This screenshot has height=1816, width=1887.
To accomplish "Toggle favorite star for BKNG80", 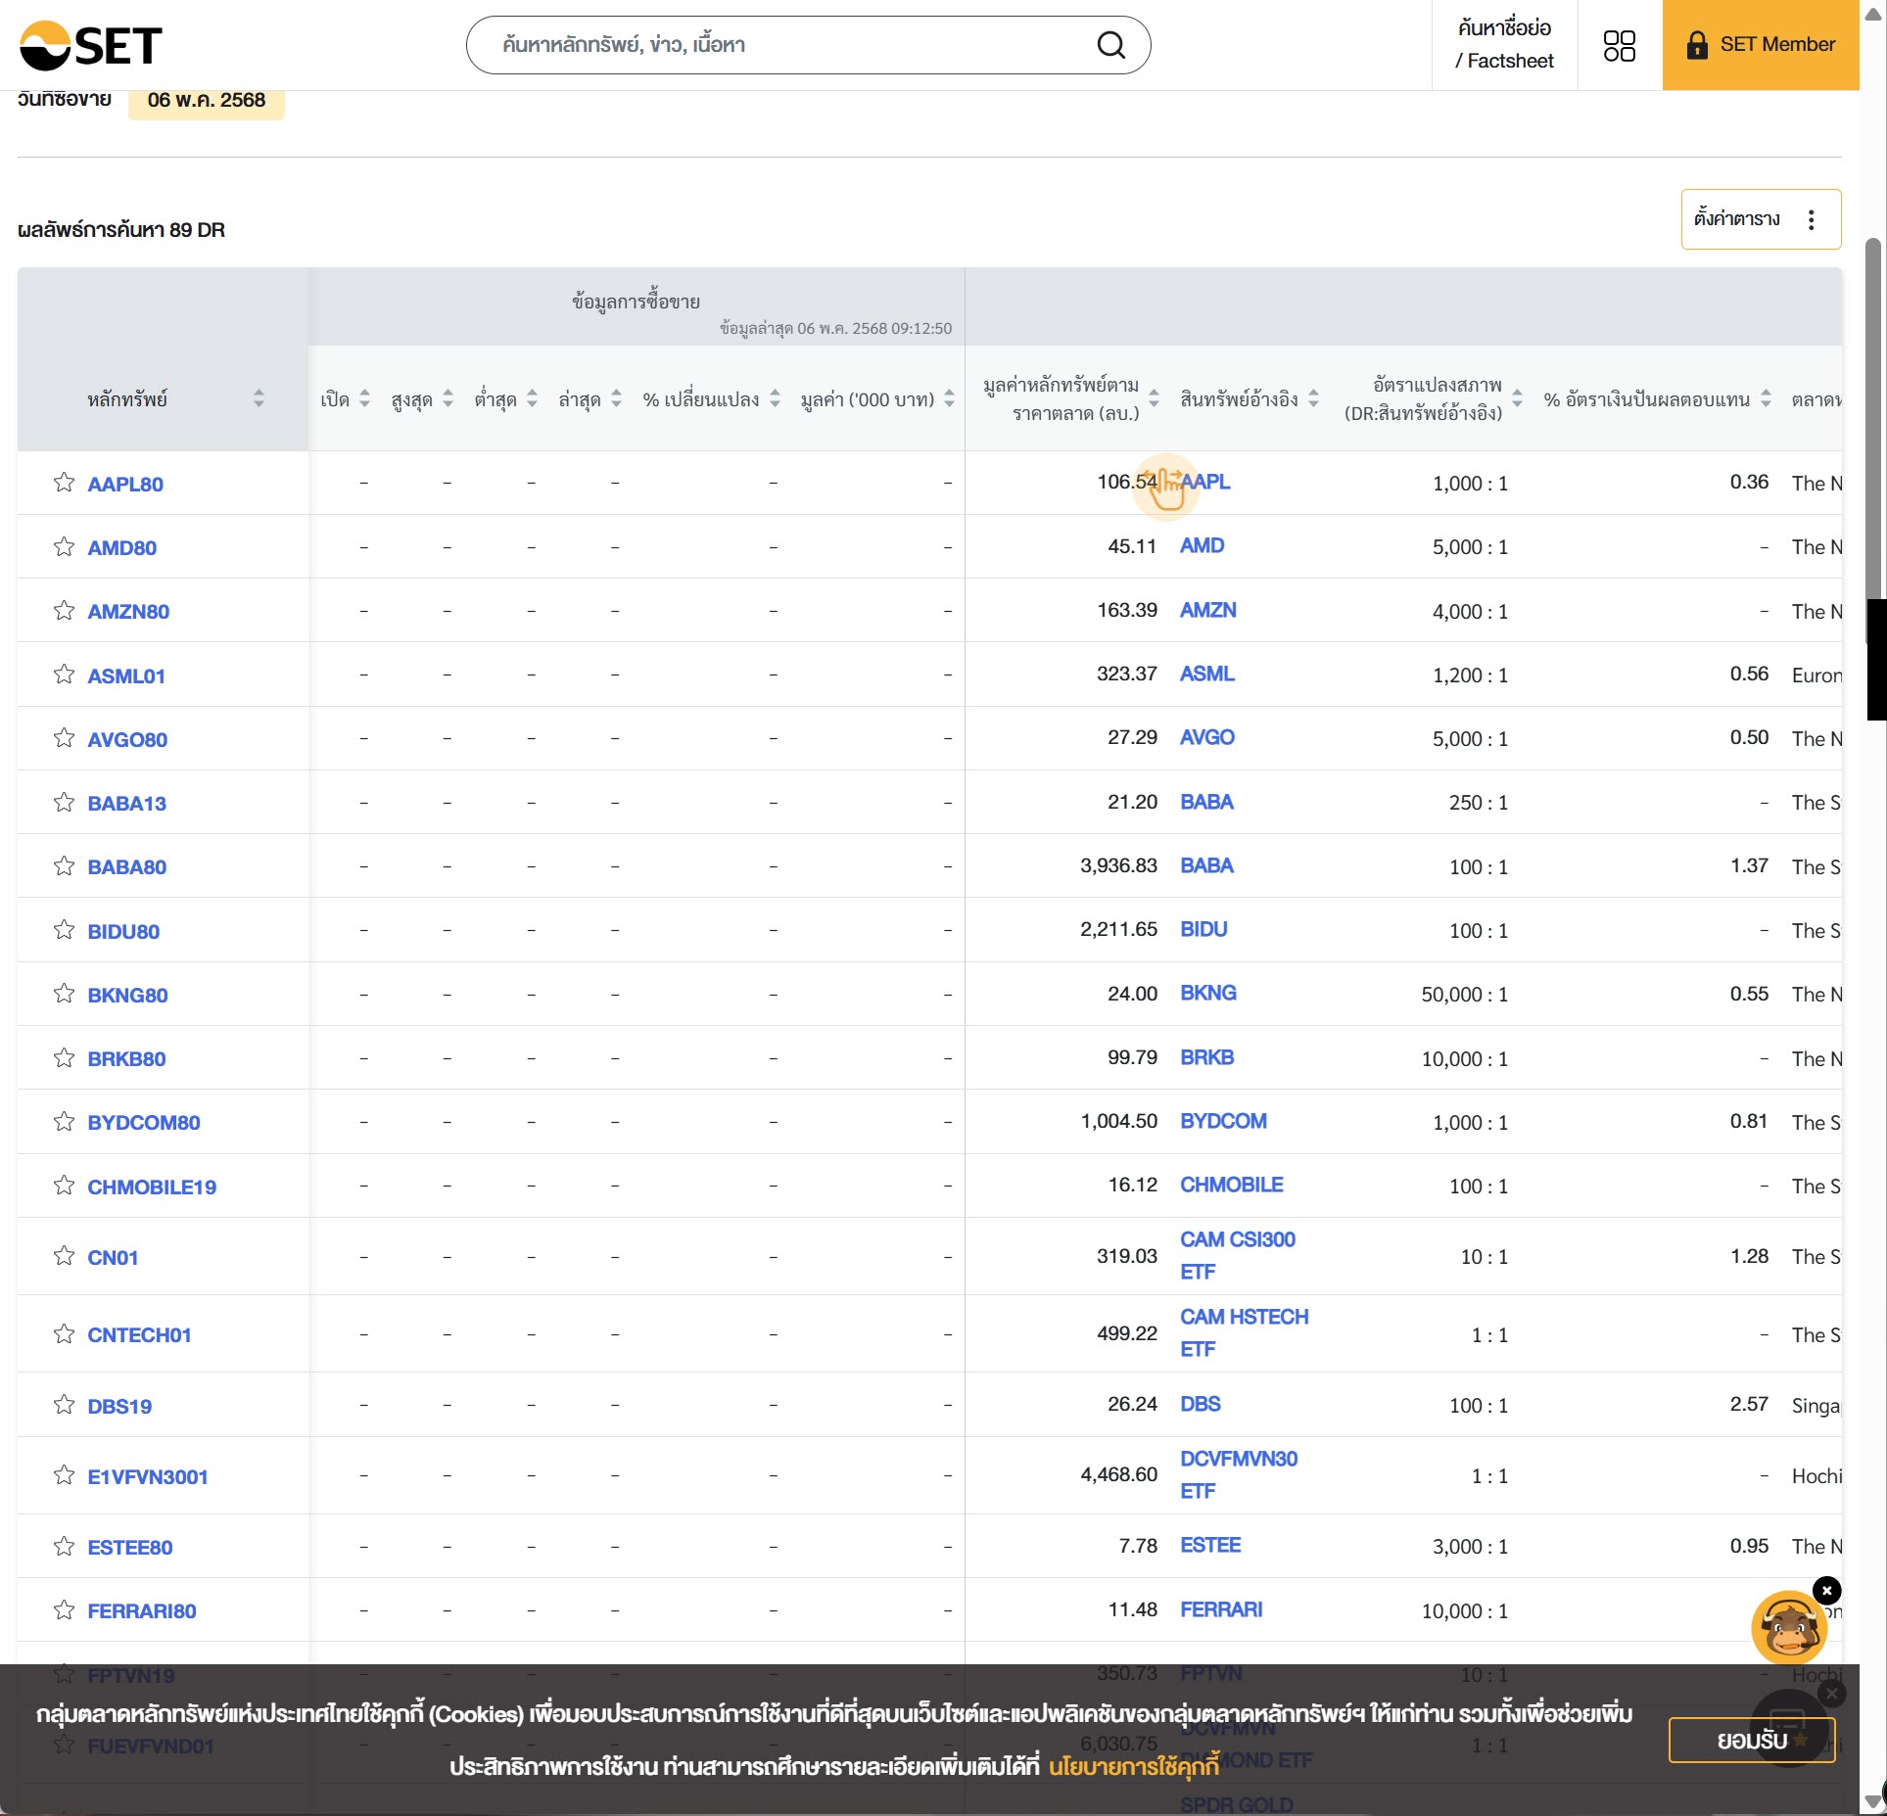I will pyautogui.click(x=64, y=993).
